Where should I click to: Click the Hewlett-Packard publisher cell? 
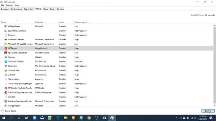(x=42, y=53)
